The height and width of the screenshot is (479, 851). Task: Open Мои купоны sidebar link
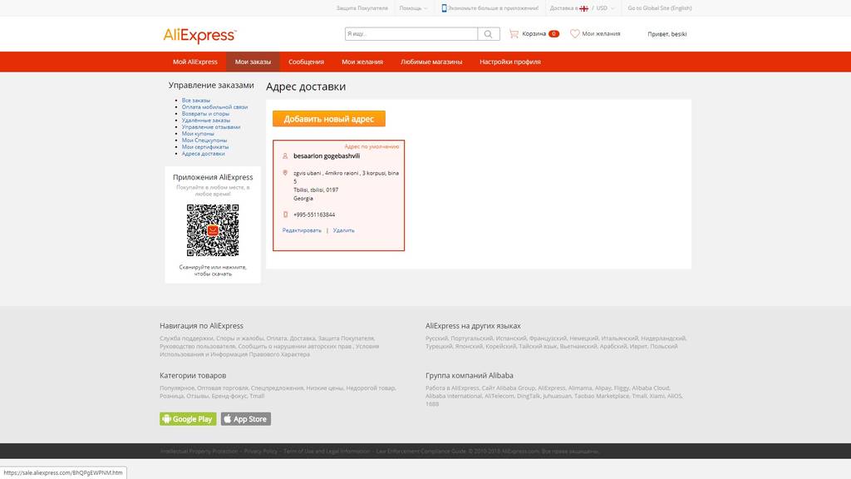tap(198, 134)
